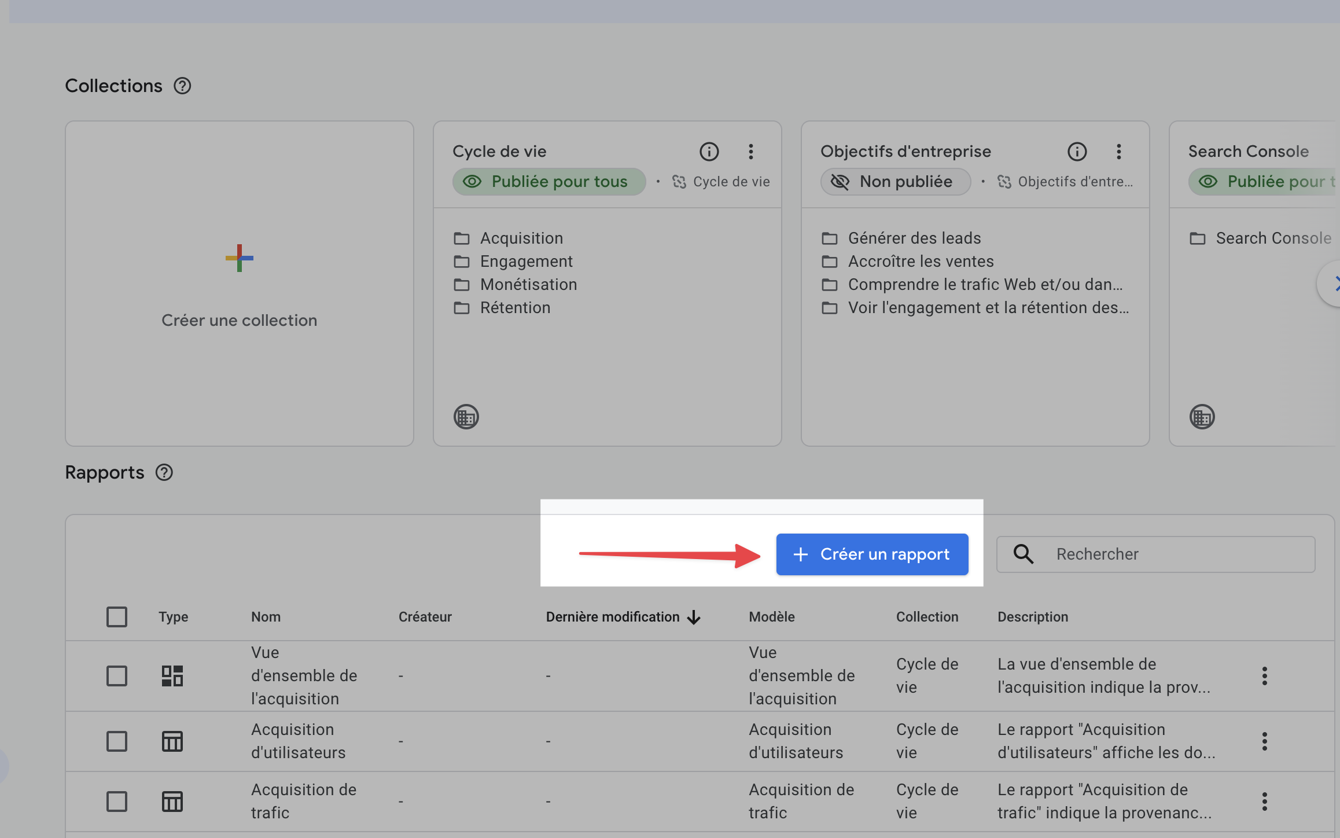Open three-dot menu on Cycle de vie card
The width and height of the screenshot is (1340, 838).
[x=750, y=152]
